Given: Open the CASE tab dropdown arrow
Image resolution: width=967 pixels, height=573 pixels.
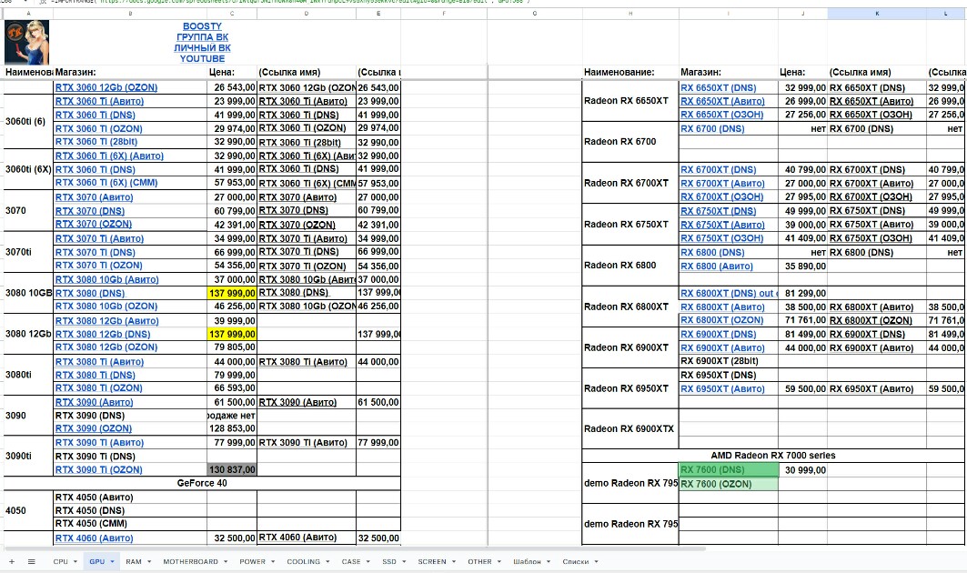Looking at the screenshot, I should [368, 562].
